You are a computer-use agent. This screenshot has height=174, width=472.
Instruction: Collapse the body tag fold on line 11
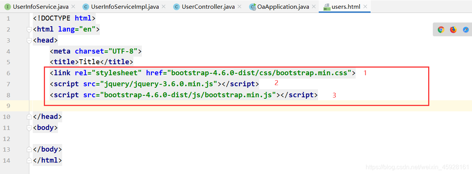tap(29, 128)
